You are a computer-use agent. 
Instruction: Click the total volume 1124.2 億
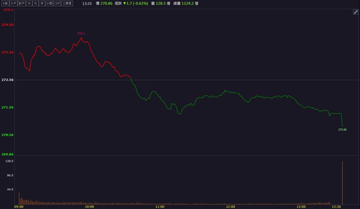click(x=190, y=3)
